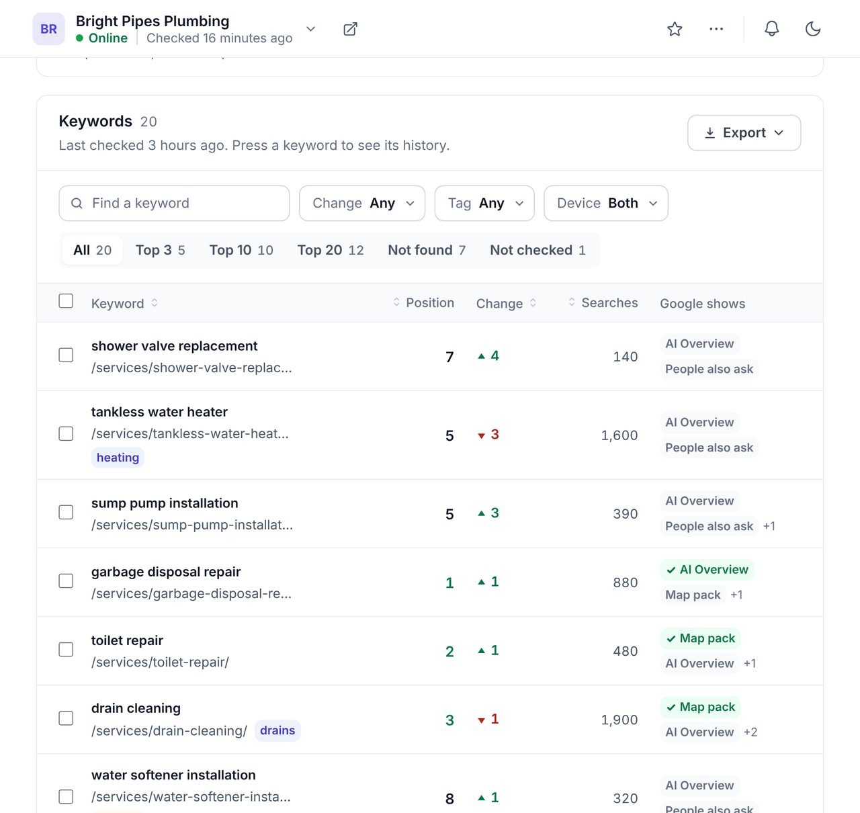This screenshot has width=860, height=813.
Task: Check the toilet repair row
Action: tap(66, 650)
